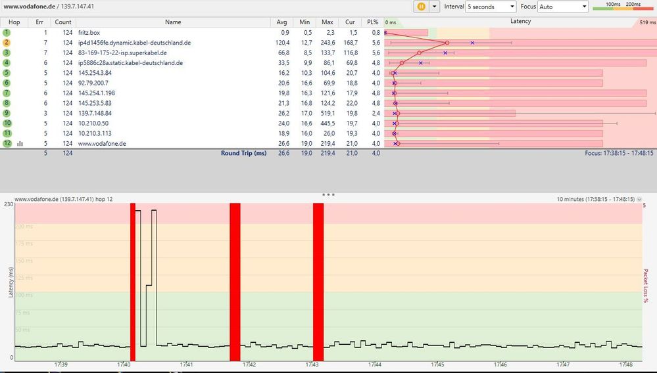Click the 17:45 tick on the time axis

tap(437, 364)
